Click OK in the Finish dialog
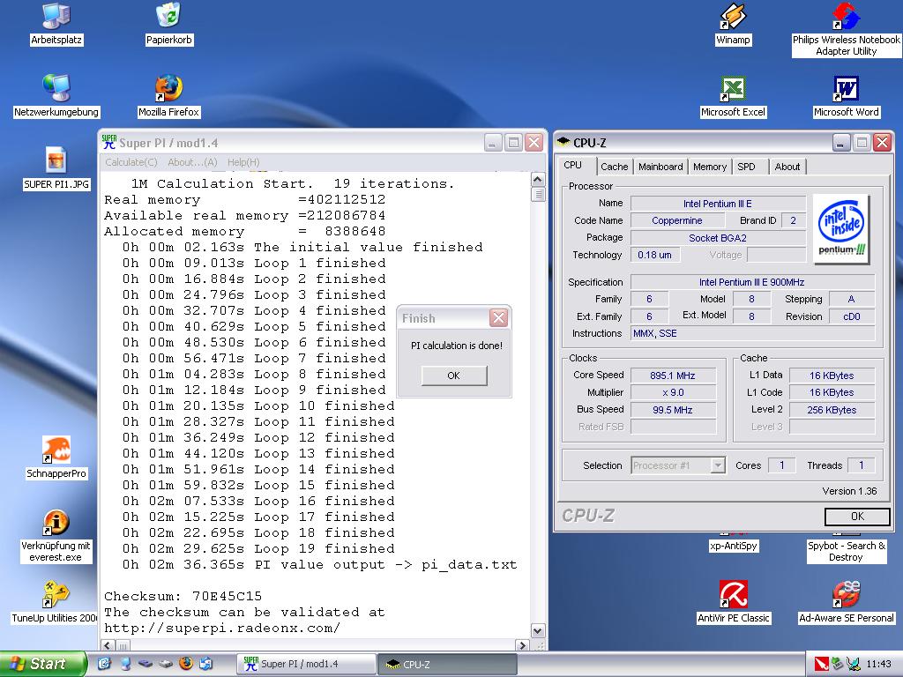 point(454,376)
